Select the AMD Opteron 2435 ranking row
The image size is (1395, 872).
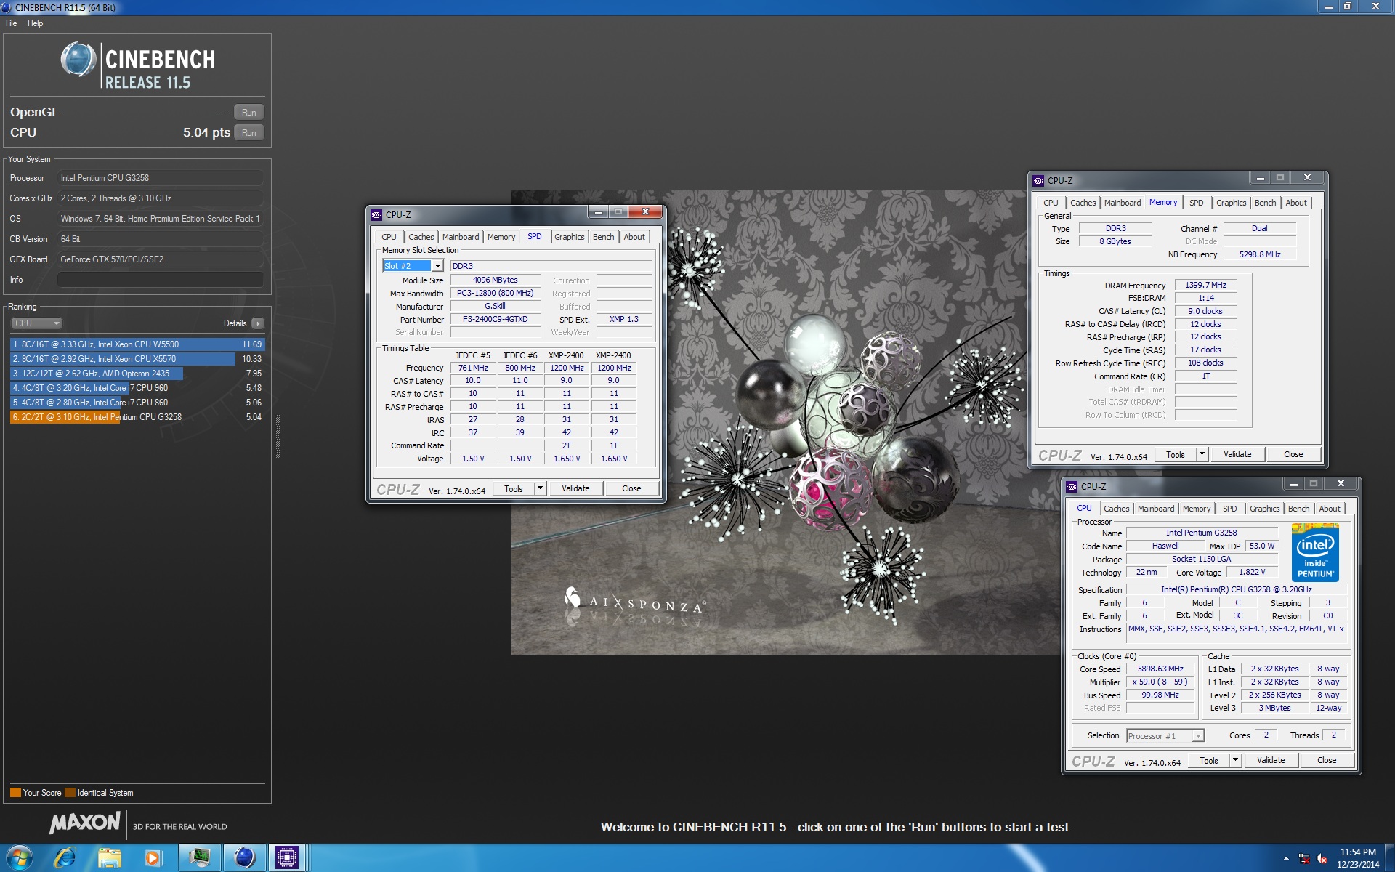point(137,374)
